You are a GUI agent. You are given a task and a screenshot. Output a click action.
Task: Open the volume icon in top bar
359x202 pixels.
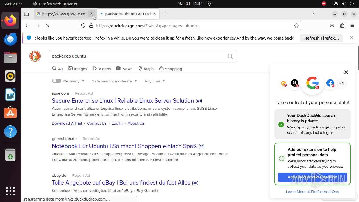coord(344,4)
